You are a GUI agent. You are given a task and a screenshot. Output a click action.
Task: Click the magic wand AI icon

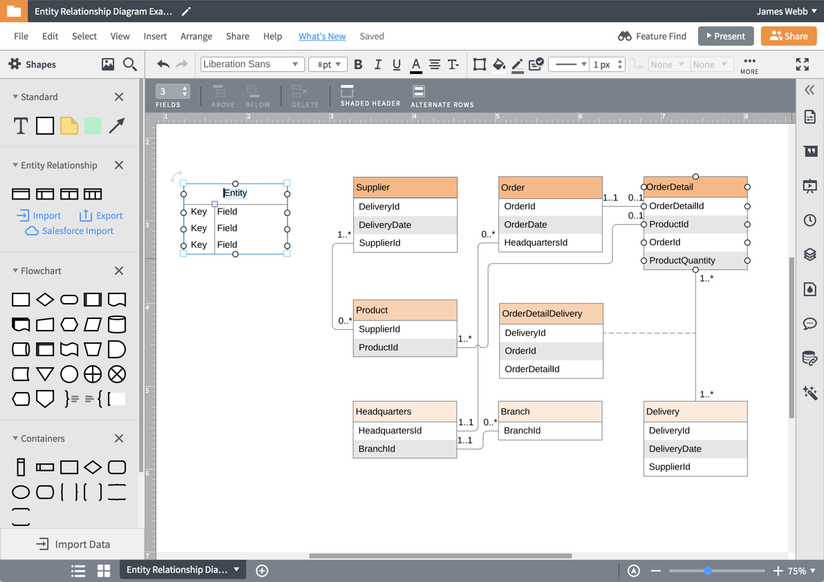[810, 393]
